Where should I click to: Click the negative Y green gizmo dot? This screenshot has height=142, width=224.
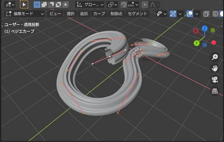(x=213, y=30)
